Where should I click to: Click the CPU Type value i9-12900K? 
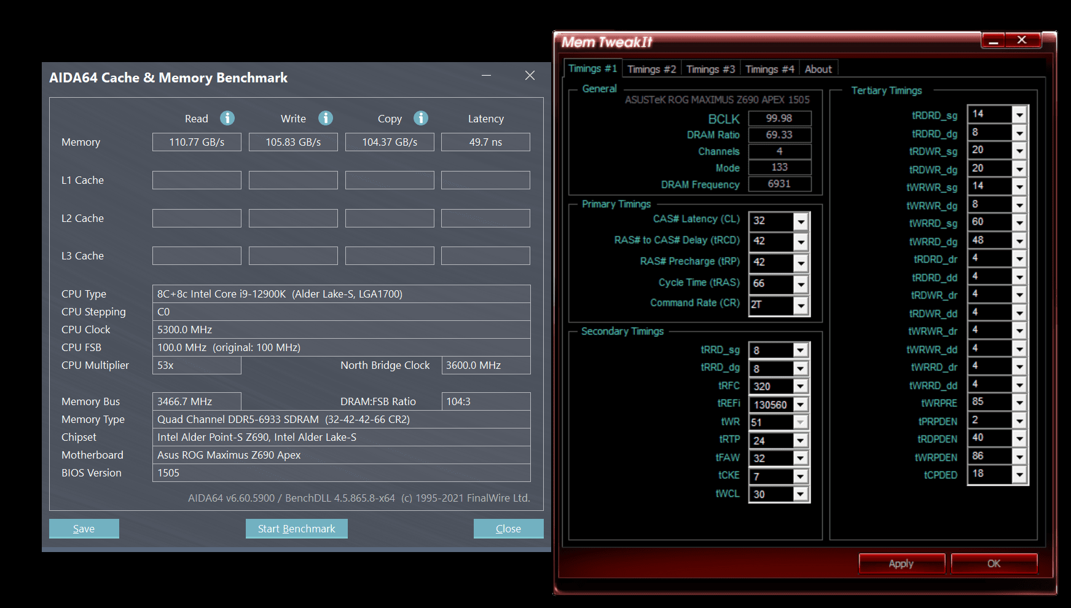(x=342, y=294)
